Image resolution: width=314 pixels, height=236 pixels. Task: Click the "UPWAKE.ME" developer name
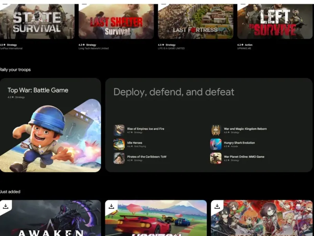tap(244, 48)
